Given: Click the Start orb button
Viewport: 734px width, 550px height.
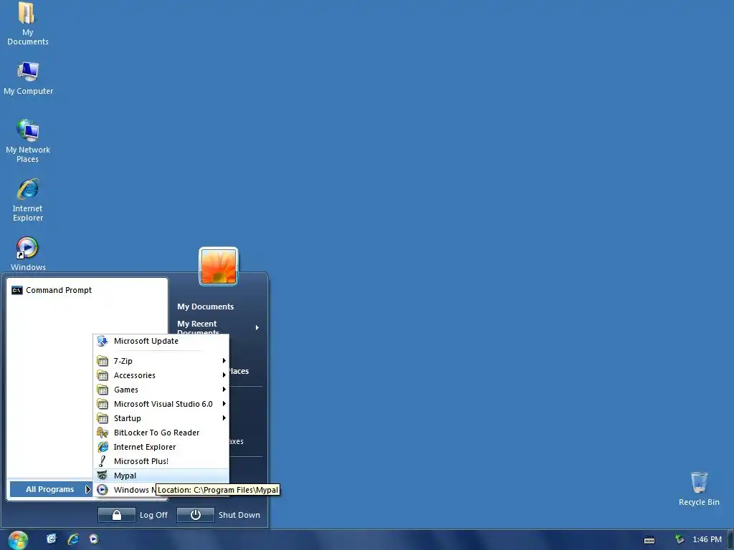Looking at the screenshot, I should [18, 540].
